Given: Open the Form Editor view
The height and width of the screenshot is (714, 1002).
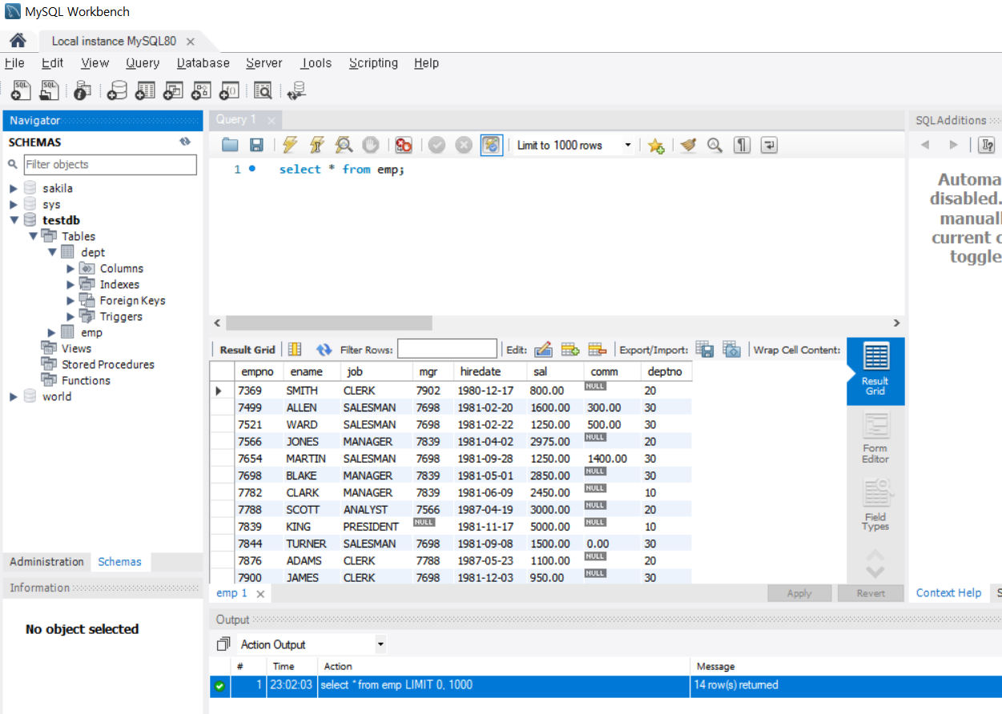Looking at the screenshot, I should [875, 439].
